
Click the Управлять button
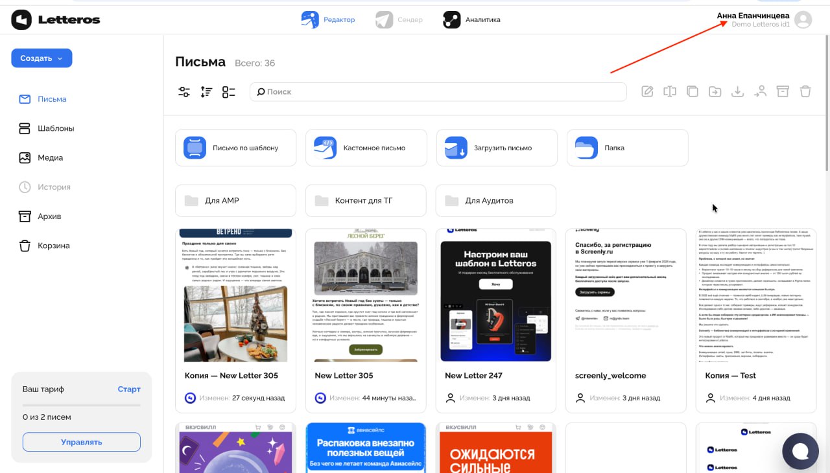coord(82,442)
